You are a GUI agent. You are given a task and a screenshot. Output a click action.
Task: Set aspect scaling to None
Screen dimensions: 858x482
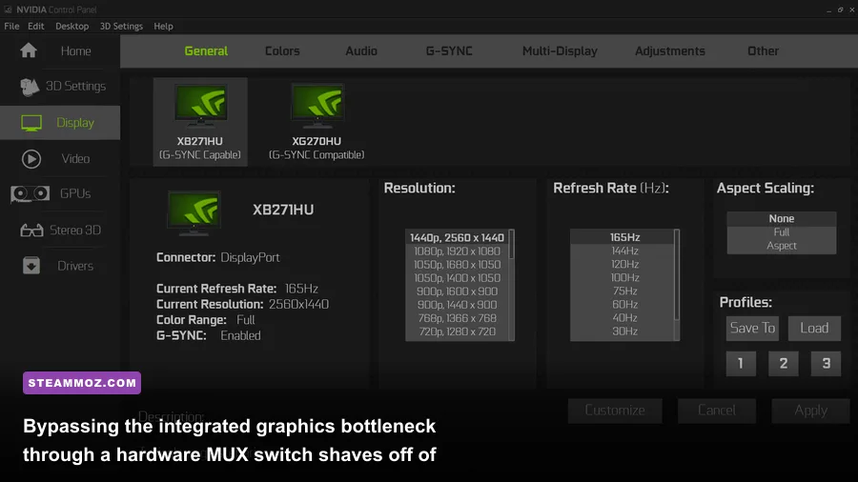782,218
